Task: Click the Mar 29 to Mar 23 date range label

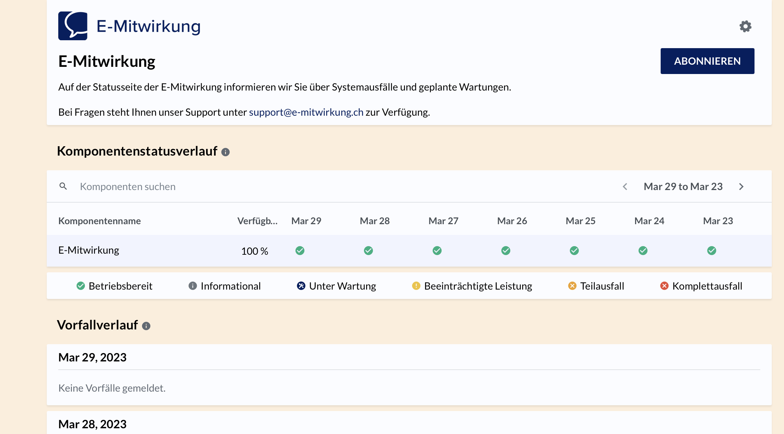Action: pos(683,186)
